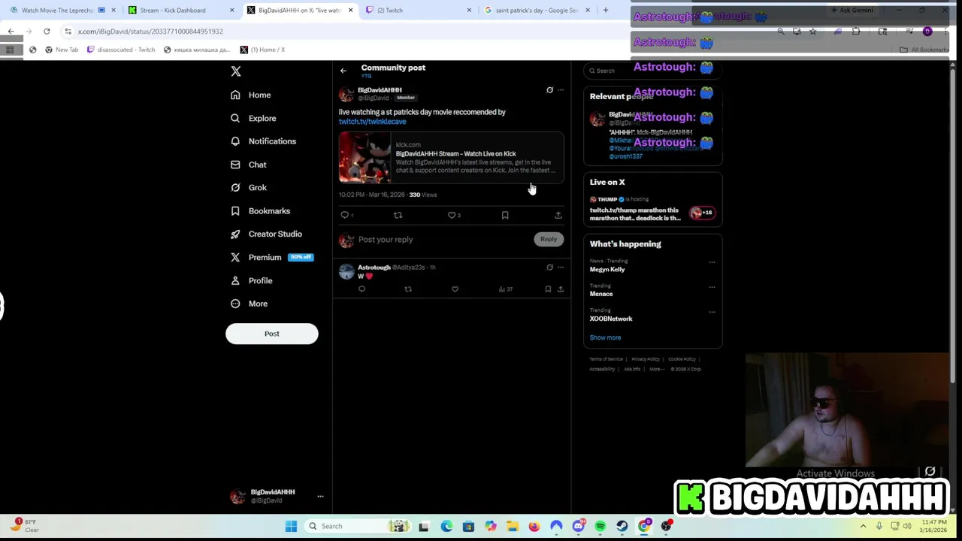Open options for Megyn Kelly trend
Screen dimensions: 962x541
coord(712,262)
